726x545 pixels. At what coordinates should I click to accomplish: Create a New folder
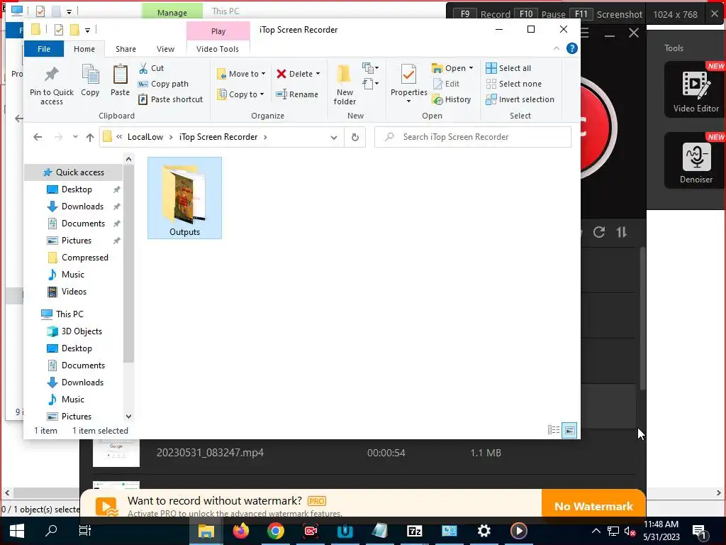click(345, 84)
